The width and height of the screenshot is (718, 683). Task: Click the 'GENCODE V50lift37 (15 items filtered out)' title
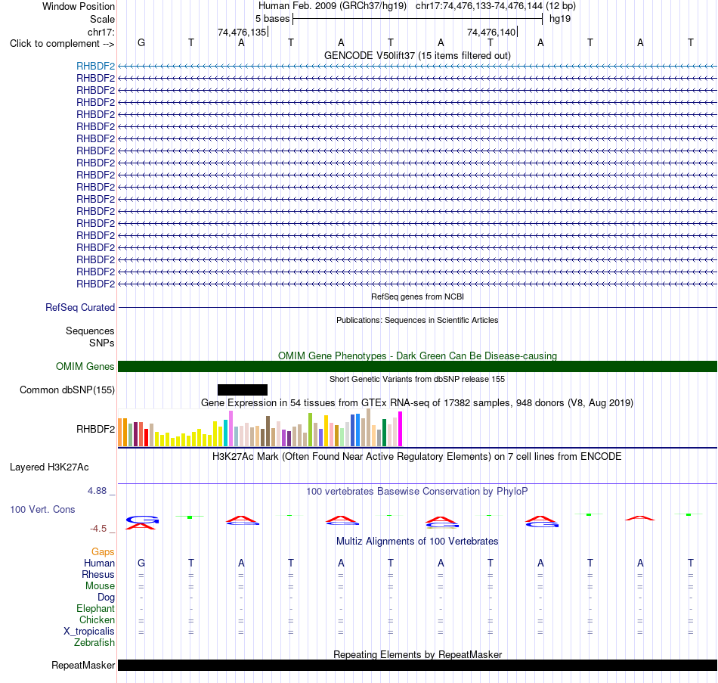[417, 55]
